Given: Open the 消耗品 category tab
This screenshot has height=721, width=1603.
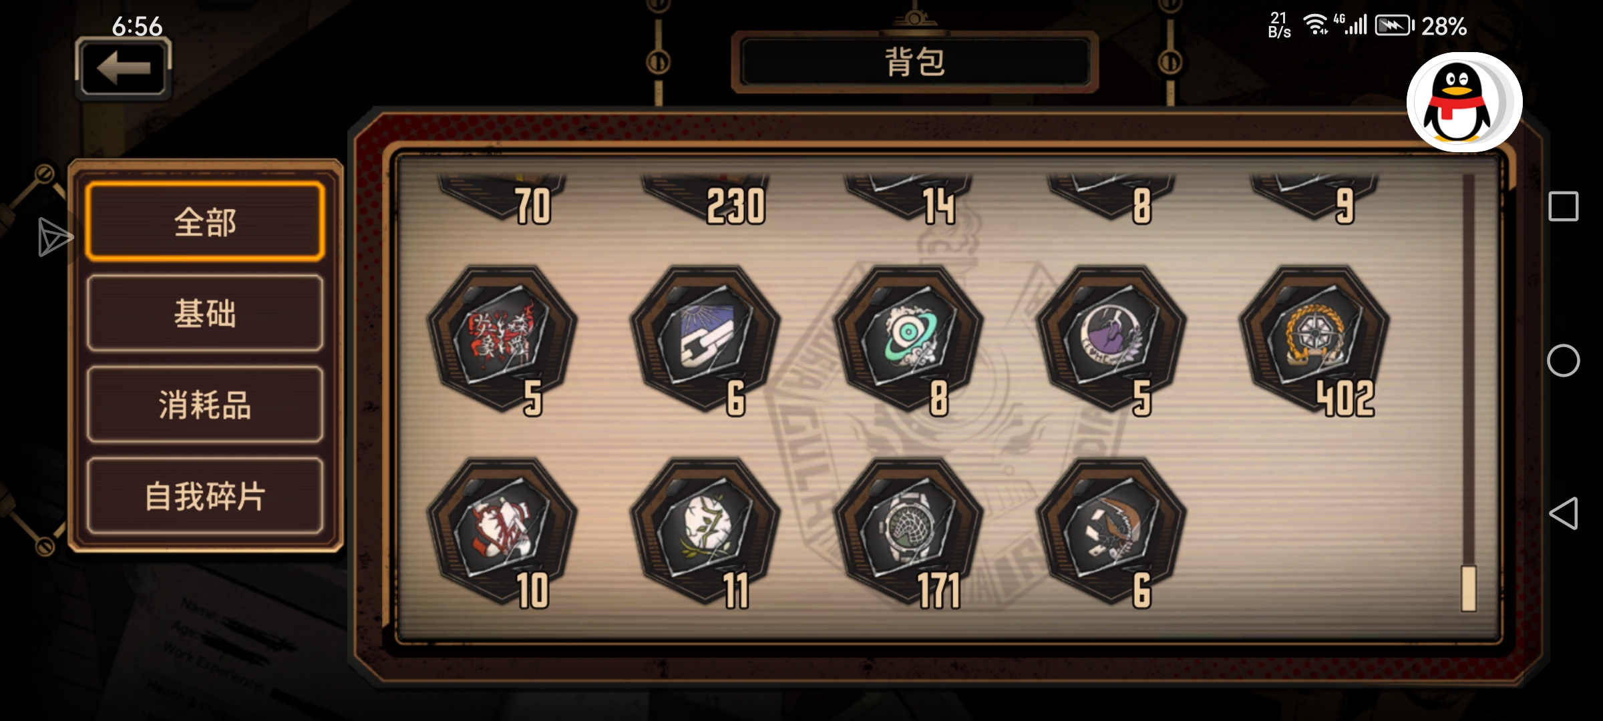Looking at the screenshot, I should coord(205,405).
